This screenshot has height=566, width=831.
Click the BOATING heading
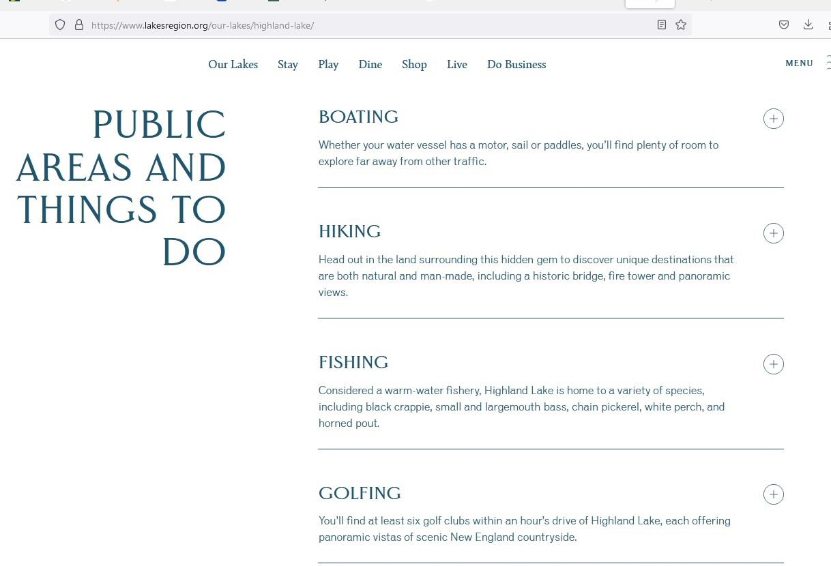pyautogui.click(x=358, y=117)
